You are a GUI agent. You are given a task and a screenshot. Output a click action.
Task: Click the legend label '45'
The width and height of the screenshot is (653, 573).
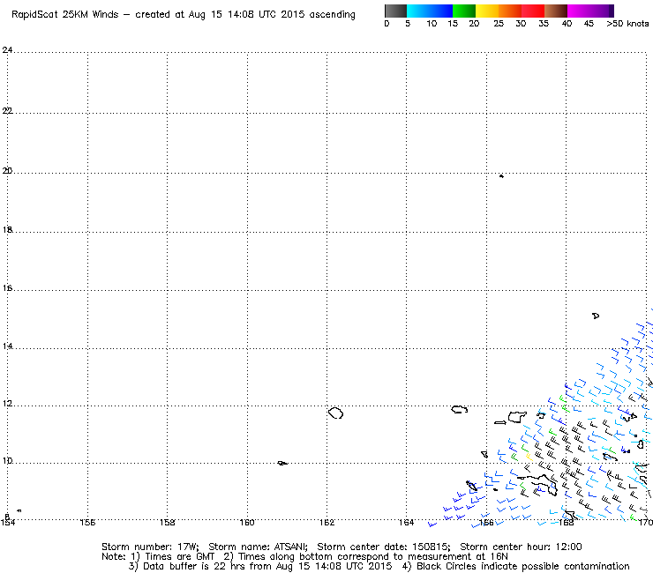click(589, 24)
